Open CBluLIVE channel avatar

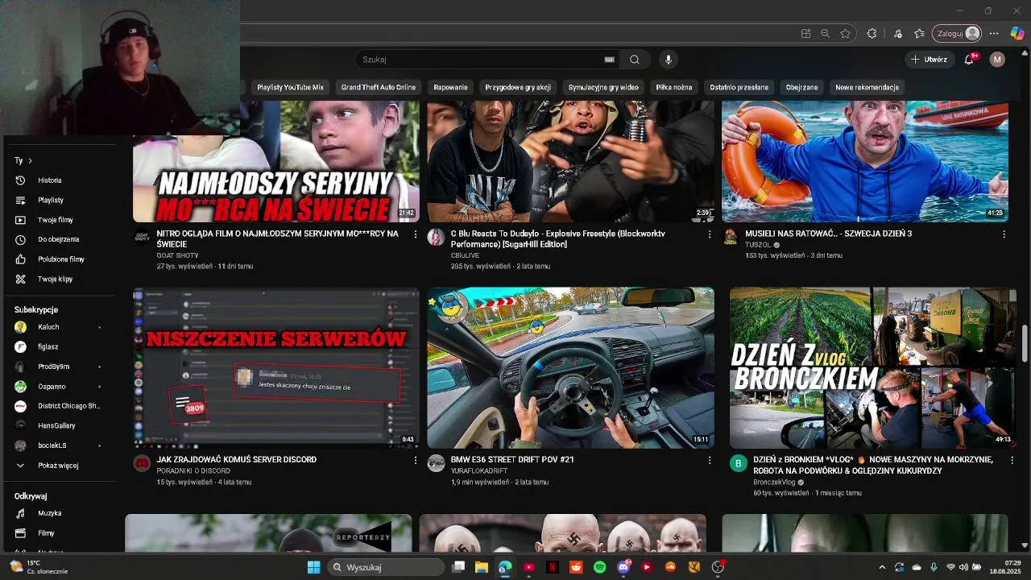(x=436, y=237)
